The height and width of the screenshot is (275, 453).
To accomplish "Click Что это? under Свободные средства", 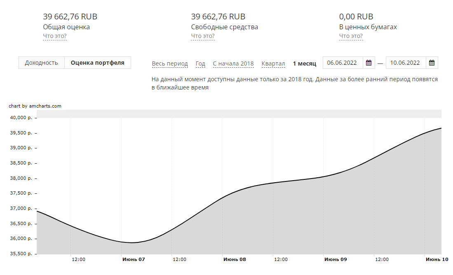I will point(203,36).
